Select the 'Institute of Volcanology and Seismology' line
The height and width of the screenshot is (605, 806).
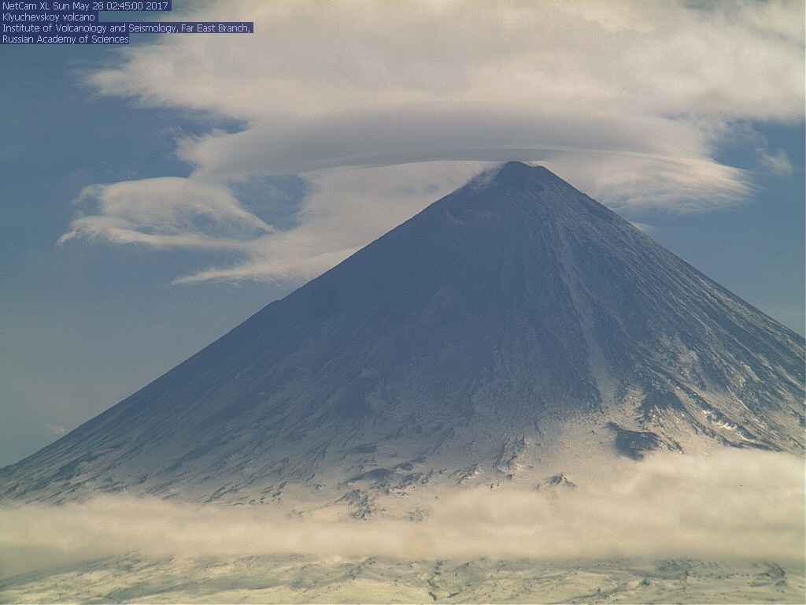[x=127, y=28]
